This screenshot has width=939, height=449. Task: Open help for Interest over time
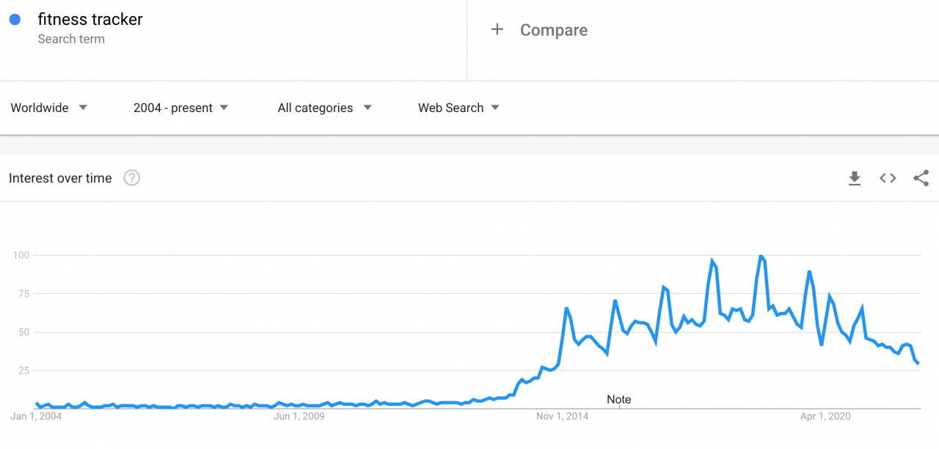click(131, 178)
